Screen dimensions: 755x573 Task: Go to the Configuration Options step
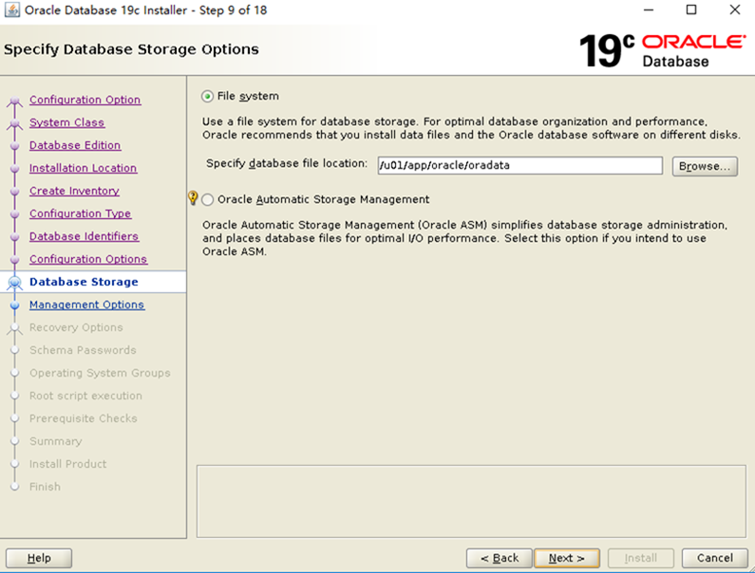pos(88,259)
